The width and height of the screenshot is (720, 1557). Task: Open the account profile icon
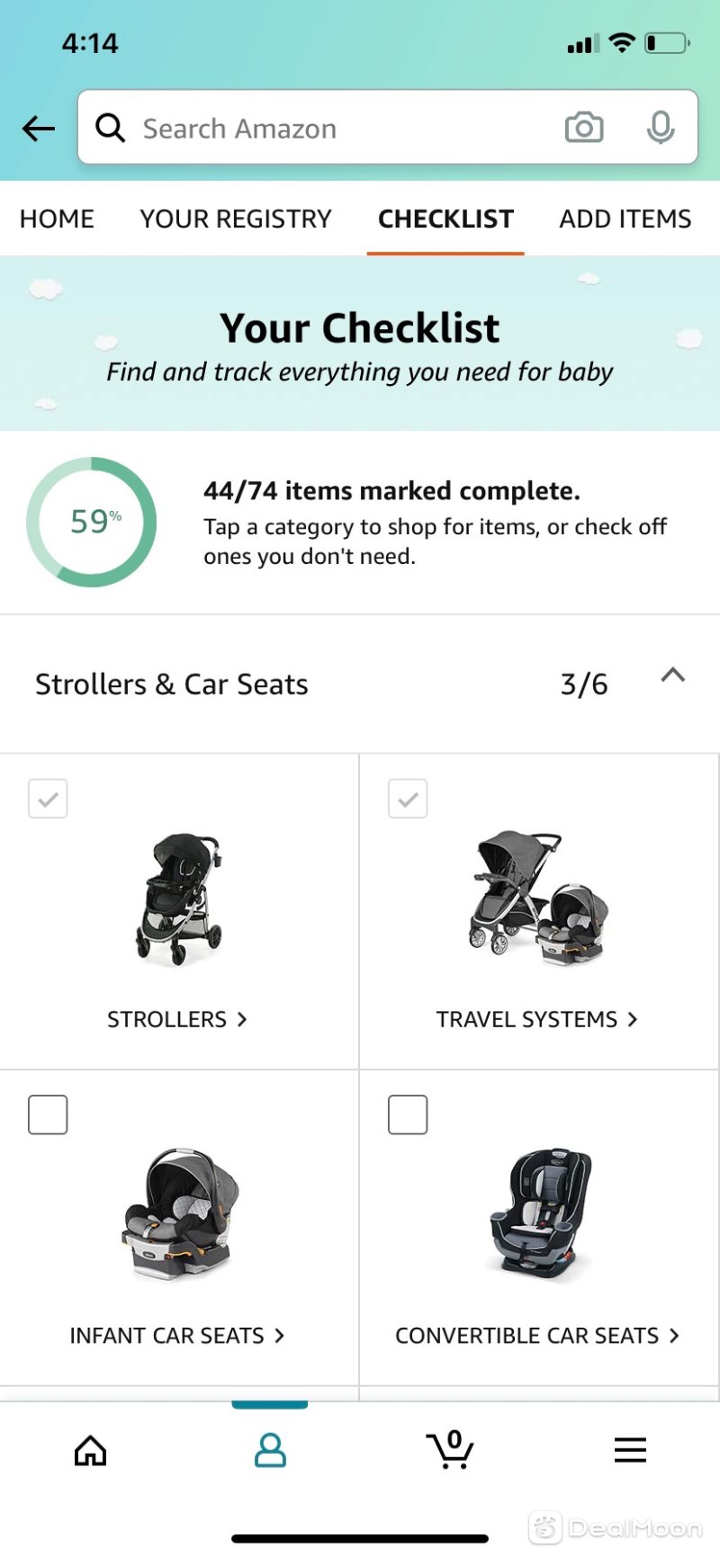270,1450
